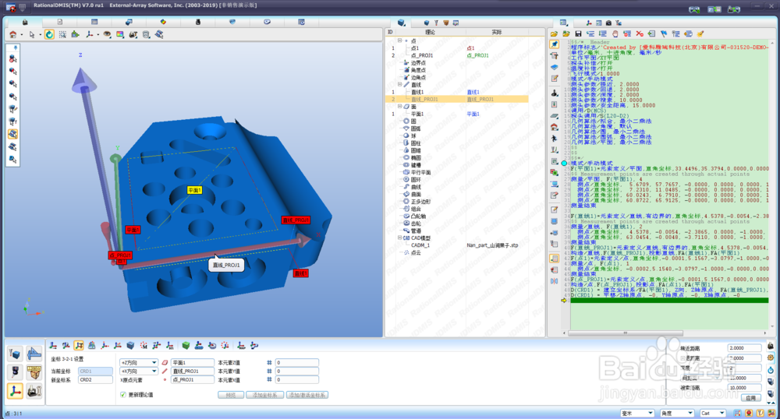Screen dimensions: 780x419
Task: Click the running man icon in side toolbar
Action: (554, 139)
